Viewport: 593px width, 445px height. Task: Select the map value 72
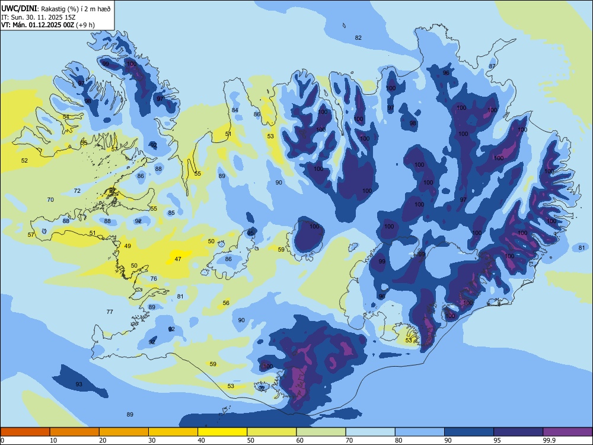(x=77, y=191)
